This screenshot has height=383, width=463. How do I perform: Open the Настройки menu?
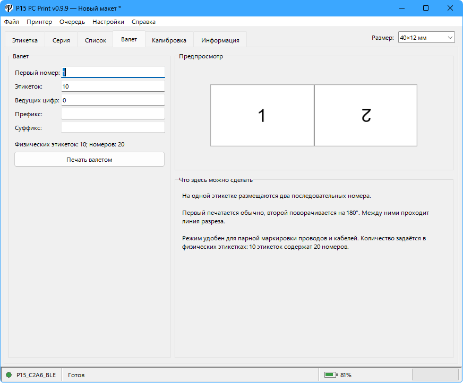(x=108, y=22)
